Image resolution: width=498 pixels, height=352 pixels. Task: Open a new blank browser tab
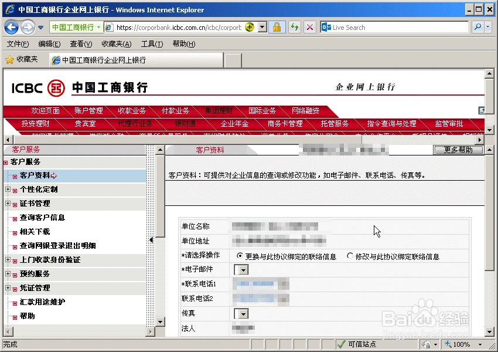tap(233, 60)
